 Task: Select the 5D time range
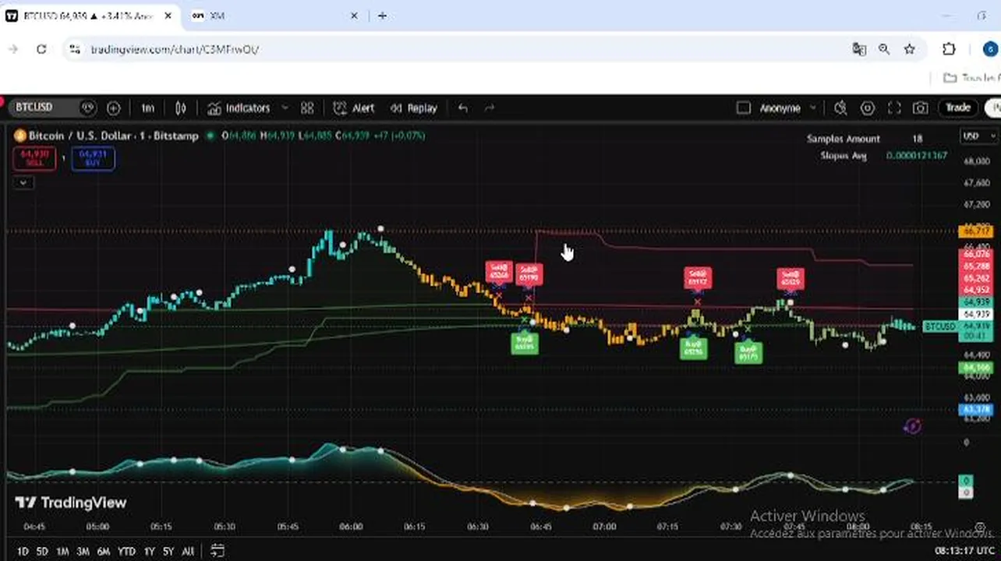[42, 552]
